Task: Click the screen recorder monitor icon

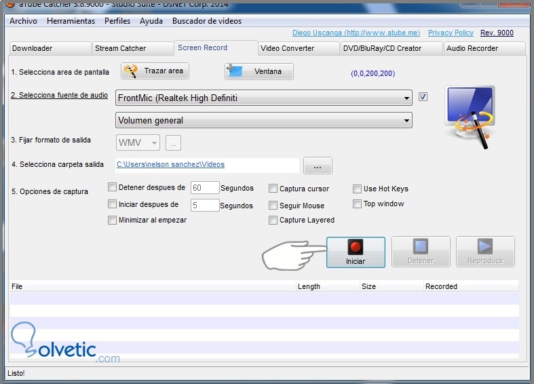Action: click(x=471, y=117)
